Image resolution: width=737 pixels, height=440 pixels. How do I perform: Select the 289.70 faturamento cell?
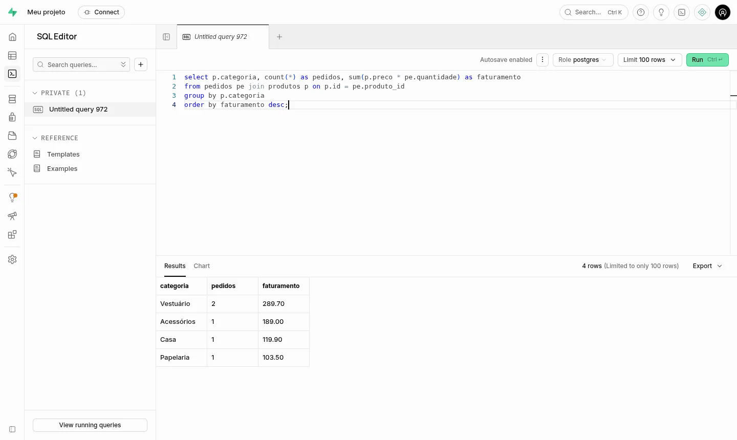coord(284,304)
